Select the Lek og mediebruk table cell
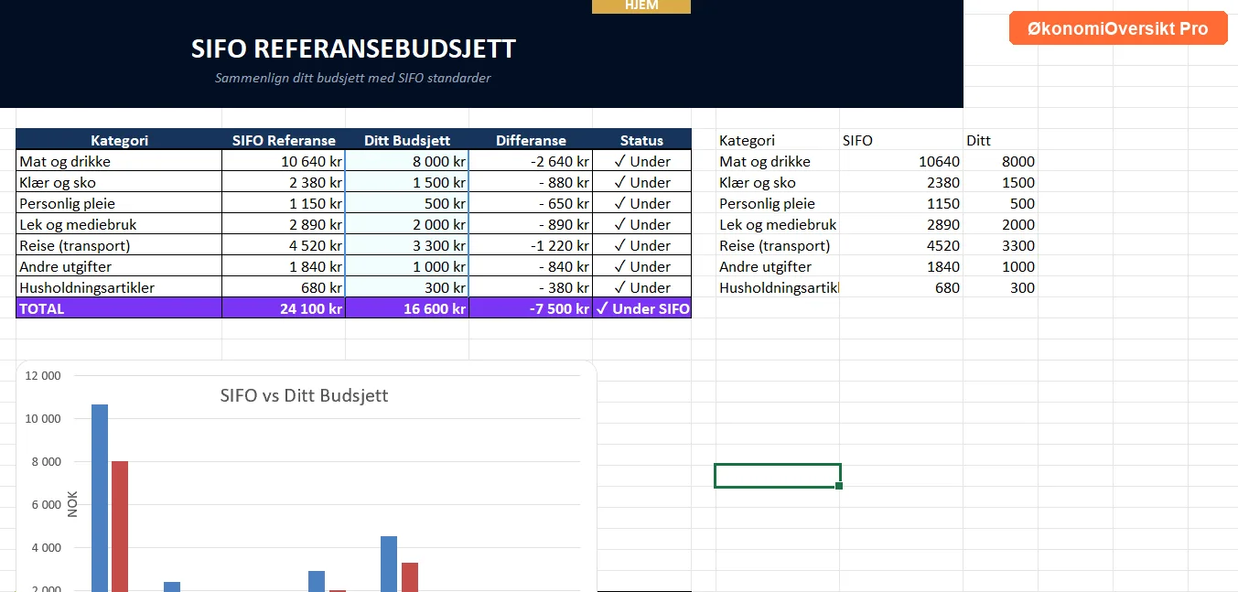Image resolution: width=1238 pixels, height=592 pixels. [x=119, y=224]
